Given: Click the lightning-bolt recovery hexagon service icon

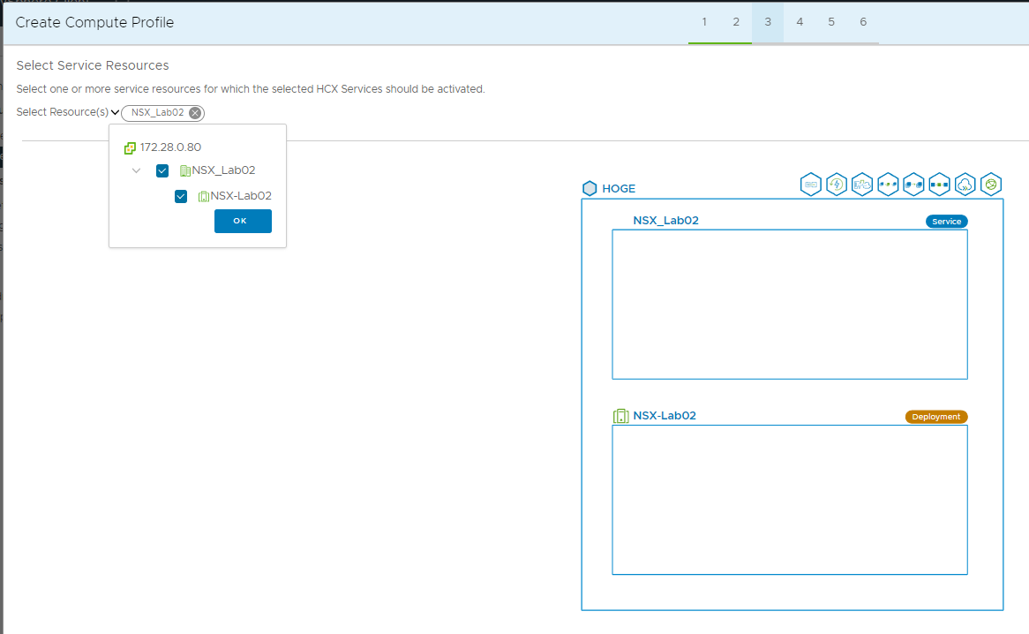Looking at the screenshot, I should [836, 185].
